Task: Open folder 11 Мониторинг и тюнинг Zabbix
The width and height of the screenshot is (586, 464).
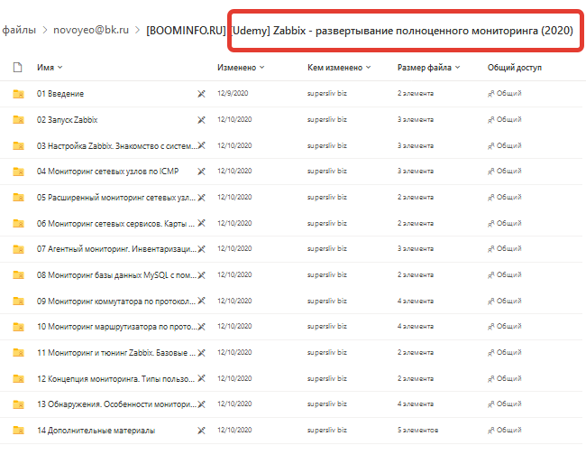Action: pyautogui.click(x=116, y=352)
